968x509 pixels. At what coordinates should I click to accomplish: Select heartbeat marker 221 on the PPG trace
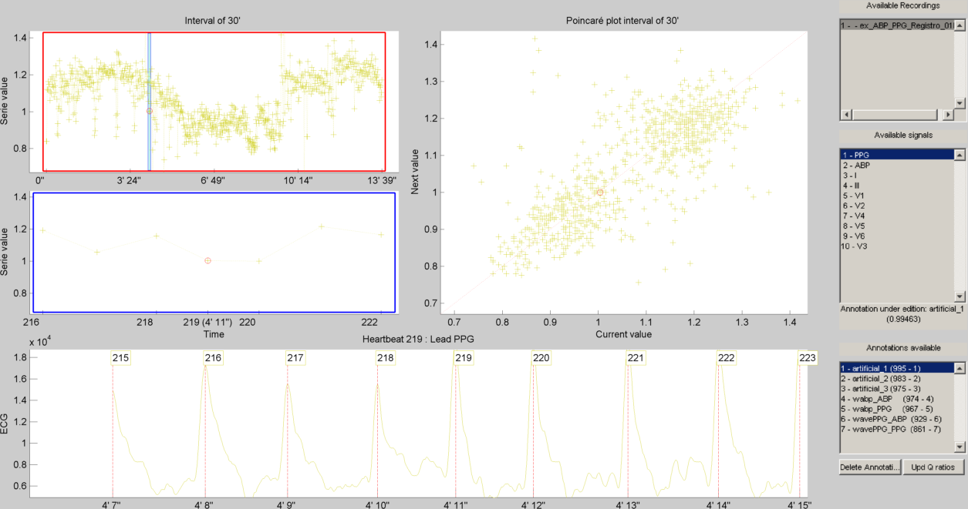tap(636, 358)
